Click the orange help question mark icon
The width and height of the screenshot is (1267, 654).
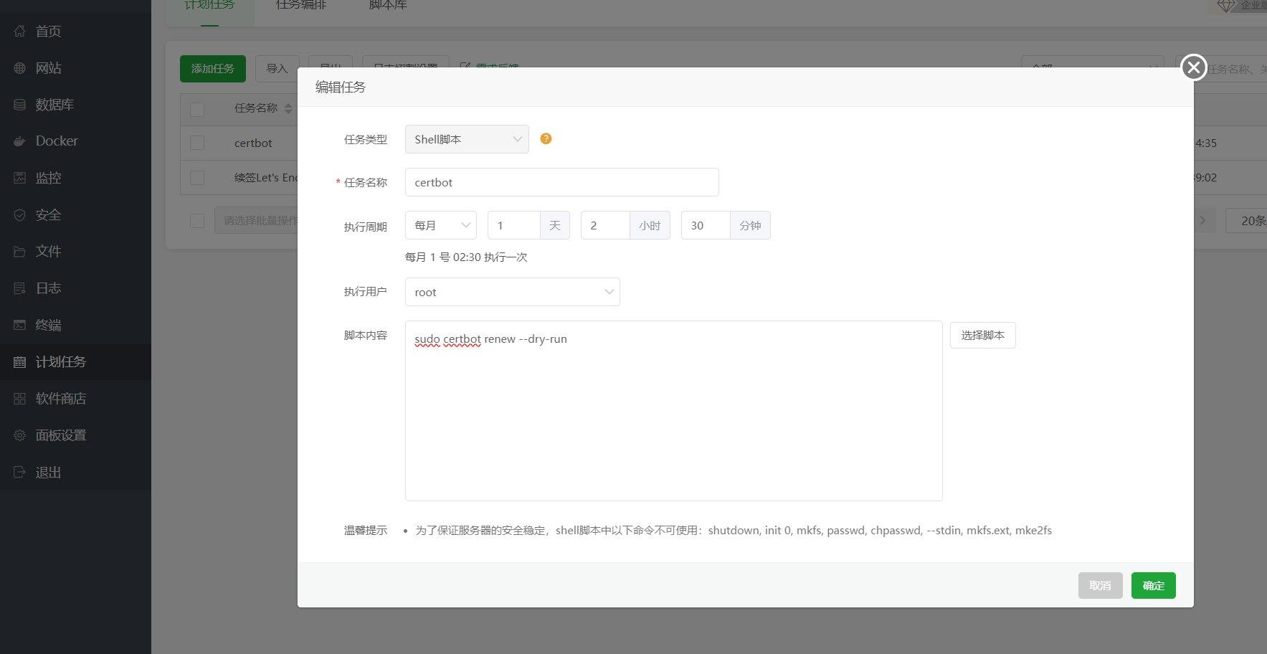click(x=546, y=139)
